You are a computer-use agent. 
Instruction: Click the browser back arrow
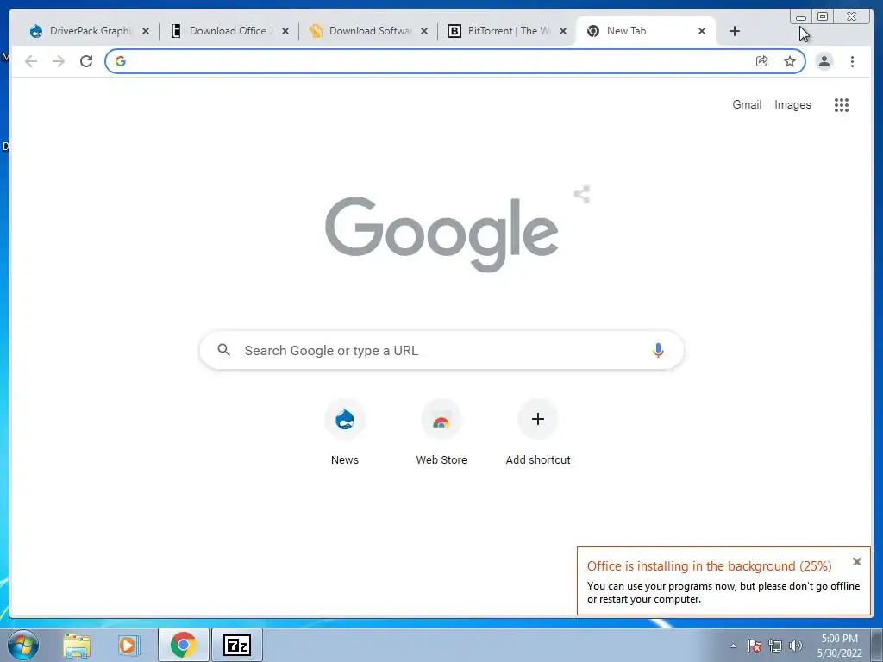pyautogui.click(x=31, y=61)
